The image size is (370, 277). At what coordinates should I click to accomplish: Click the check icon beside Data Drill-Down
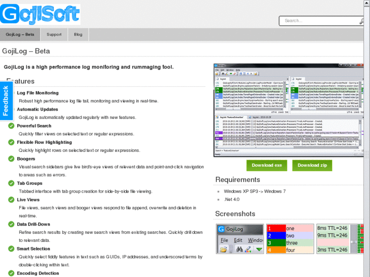(x=11, y=224)
